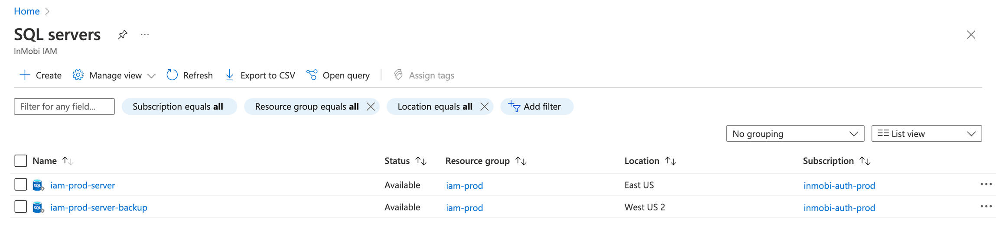Open iam-prod resource group in iam-prod-server row
Screen dimensions: 996x240
(x=464, y=185)
